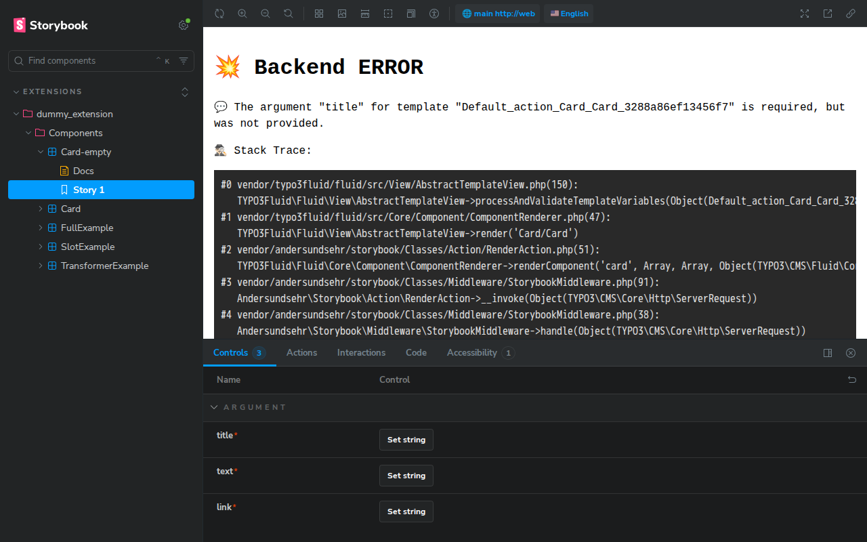The width and height of the screenshot is (867, 542).
Task: Open tag filters beside search field
Action: click(184, 60)
